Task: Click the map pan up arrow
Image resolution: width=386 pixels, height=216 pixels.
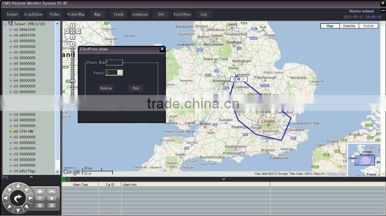Action: click(72, 26)
